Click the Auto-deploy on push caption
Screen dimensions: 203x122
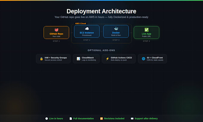(119, 60)
